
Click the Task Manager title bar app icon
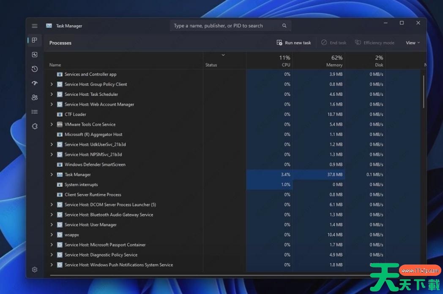pyautogui.click(x=49, y=26)
